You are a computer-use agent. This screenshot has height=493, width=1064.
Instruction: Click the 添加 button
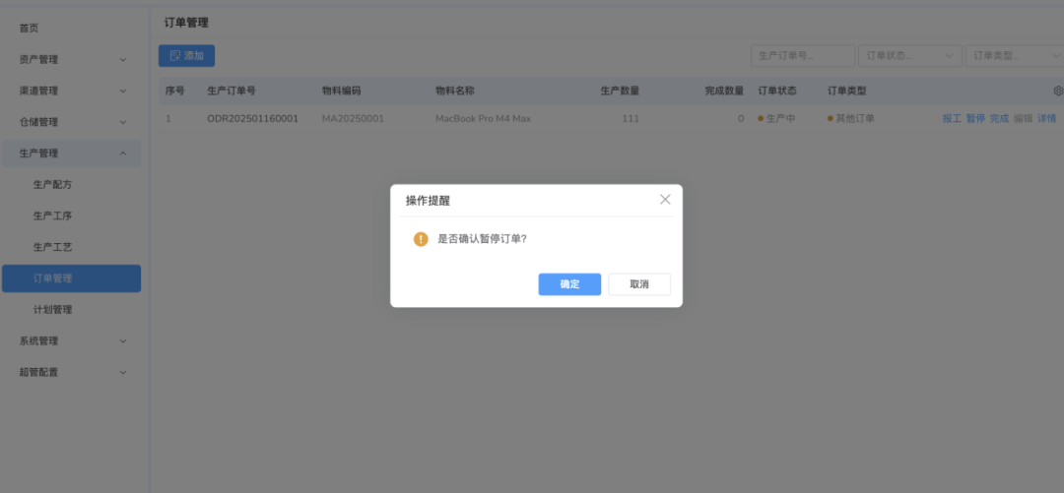click(186, 56)
